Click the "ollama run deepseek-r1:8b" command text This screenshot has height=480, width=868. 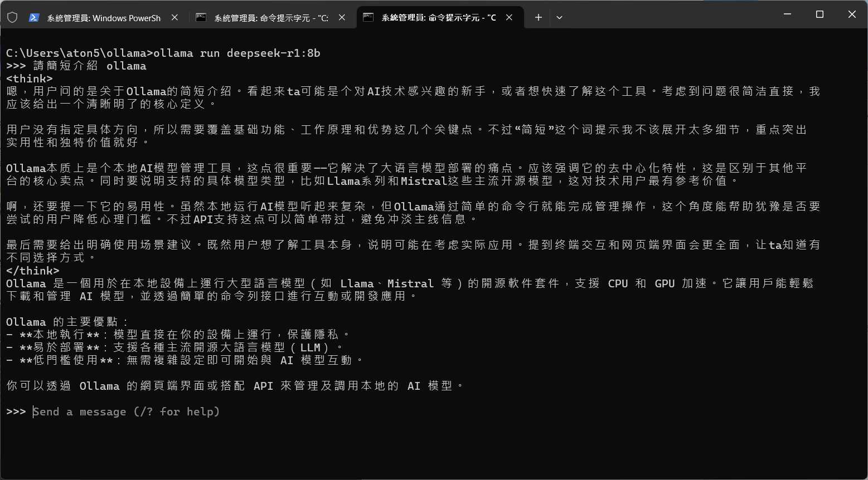click(x=237, y=53)
